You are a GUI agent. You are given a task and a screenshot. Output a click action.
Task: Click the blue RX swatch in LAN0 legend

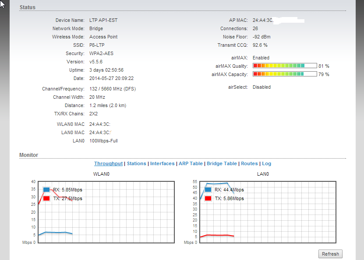coord(208,190)
